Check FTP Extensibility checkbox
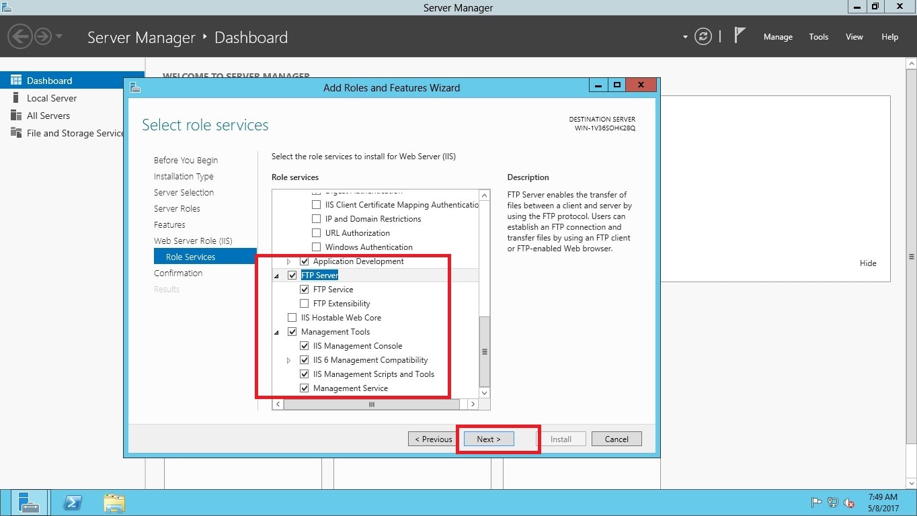Image resolution: width=917 pixels, height=516 pixels. (305, 304)
